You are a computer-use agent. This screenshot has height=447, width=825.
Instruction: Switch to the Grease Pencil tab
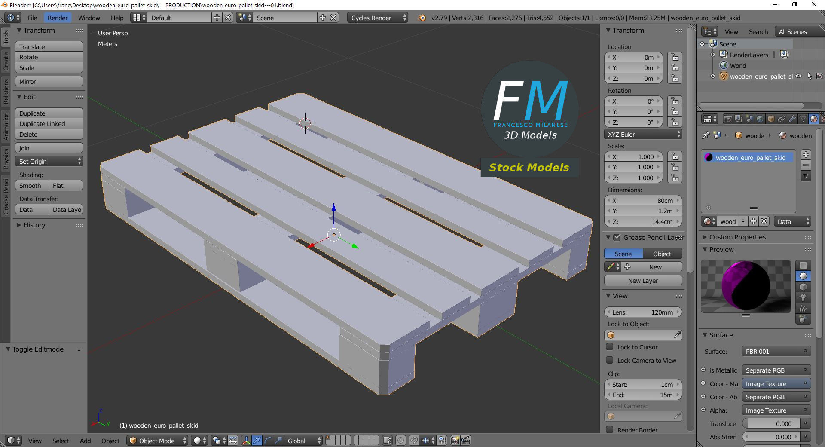click(6, 196)
